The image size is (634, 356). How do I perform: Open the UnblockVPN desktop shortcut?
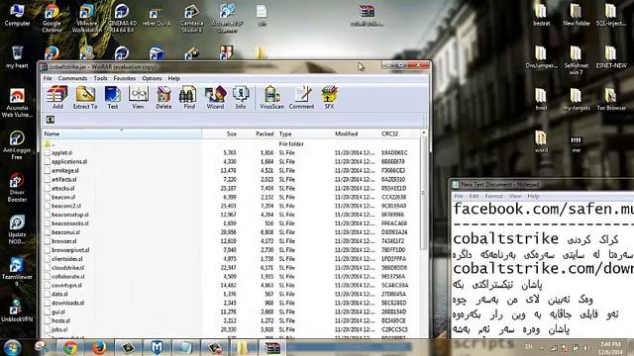click(x=17, y=311)
